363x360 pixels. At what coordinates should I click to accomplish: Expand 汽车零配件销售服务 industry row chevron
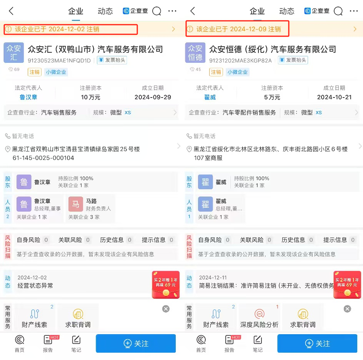coord(356,113)
